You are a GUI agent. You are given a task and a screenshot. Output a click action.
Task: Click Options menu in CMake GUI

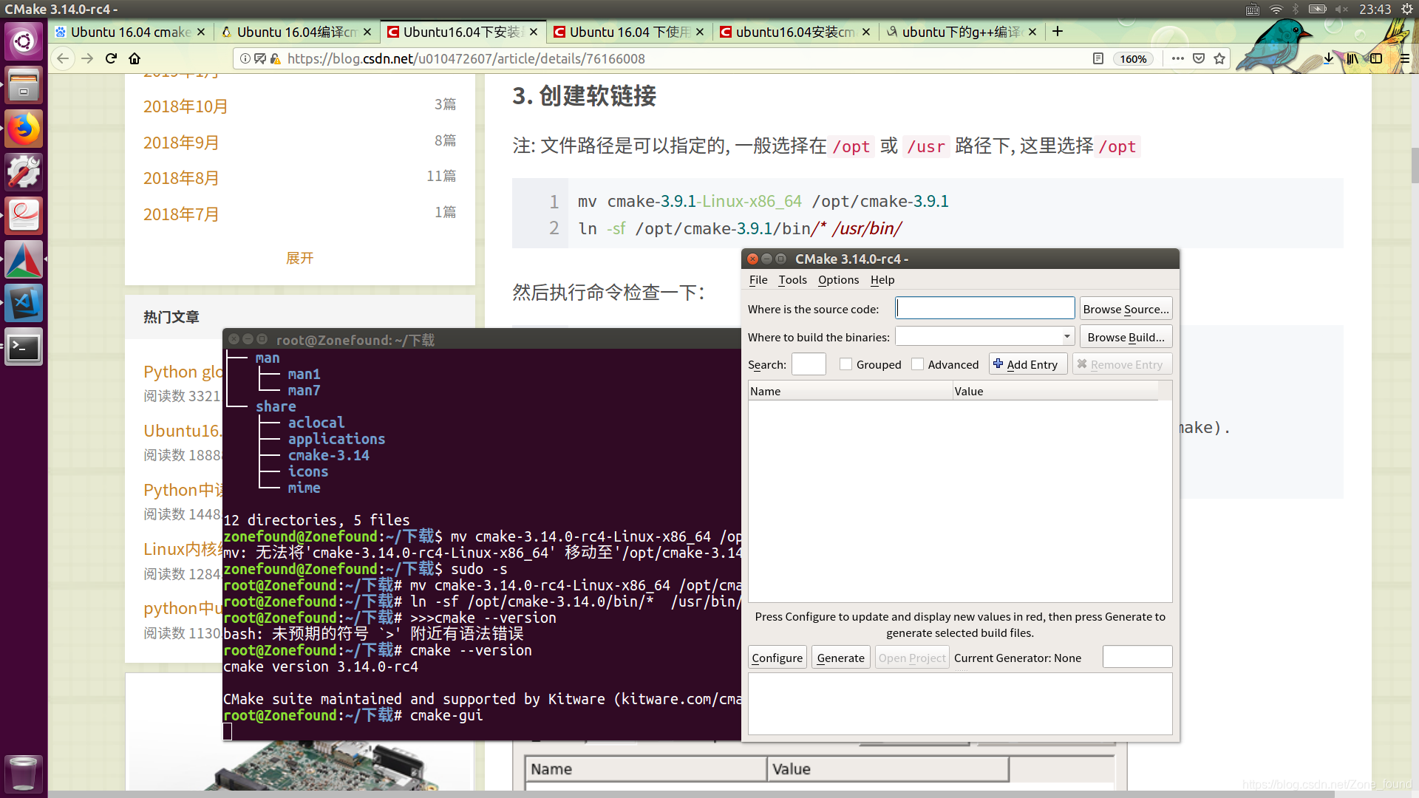(x=837, y=279)
